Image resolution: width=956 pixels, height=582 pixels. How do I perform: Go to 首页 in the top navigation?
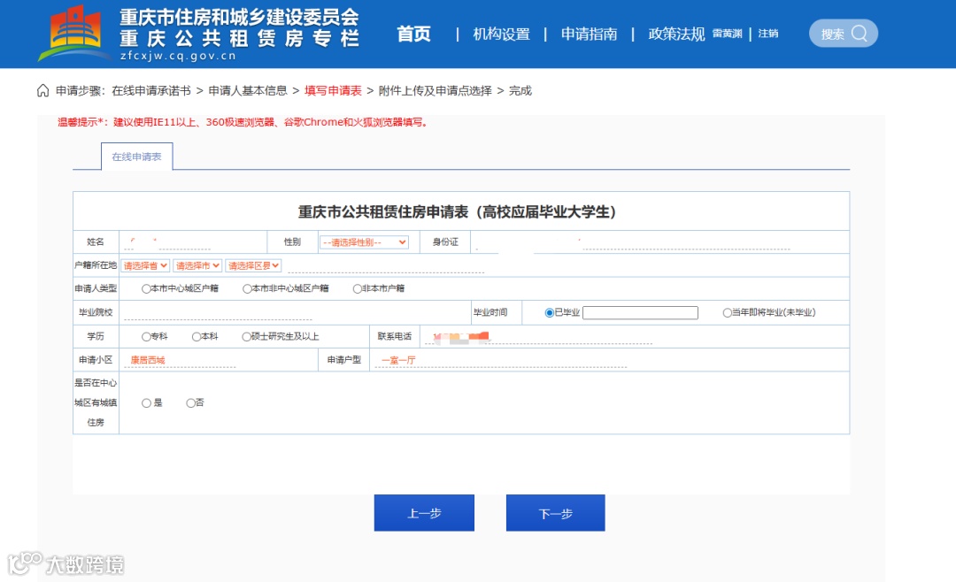414,34
